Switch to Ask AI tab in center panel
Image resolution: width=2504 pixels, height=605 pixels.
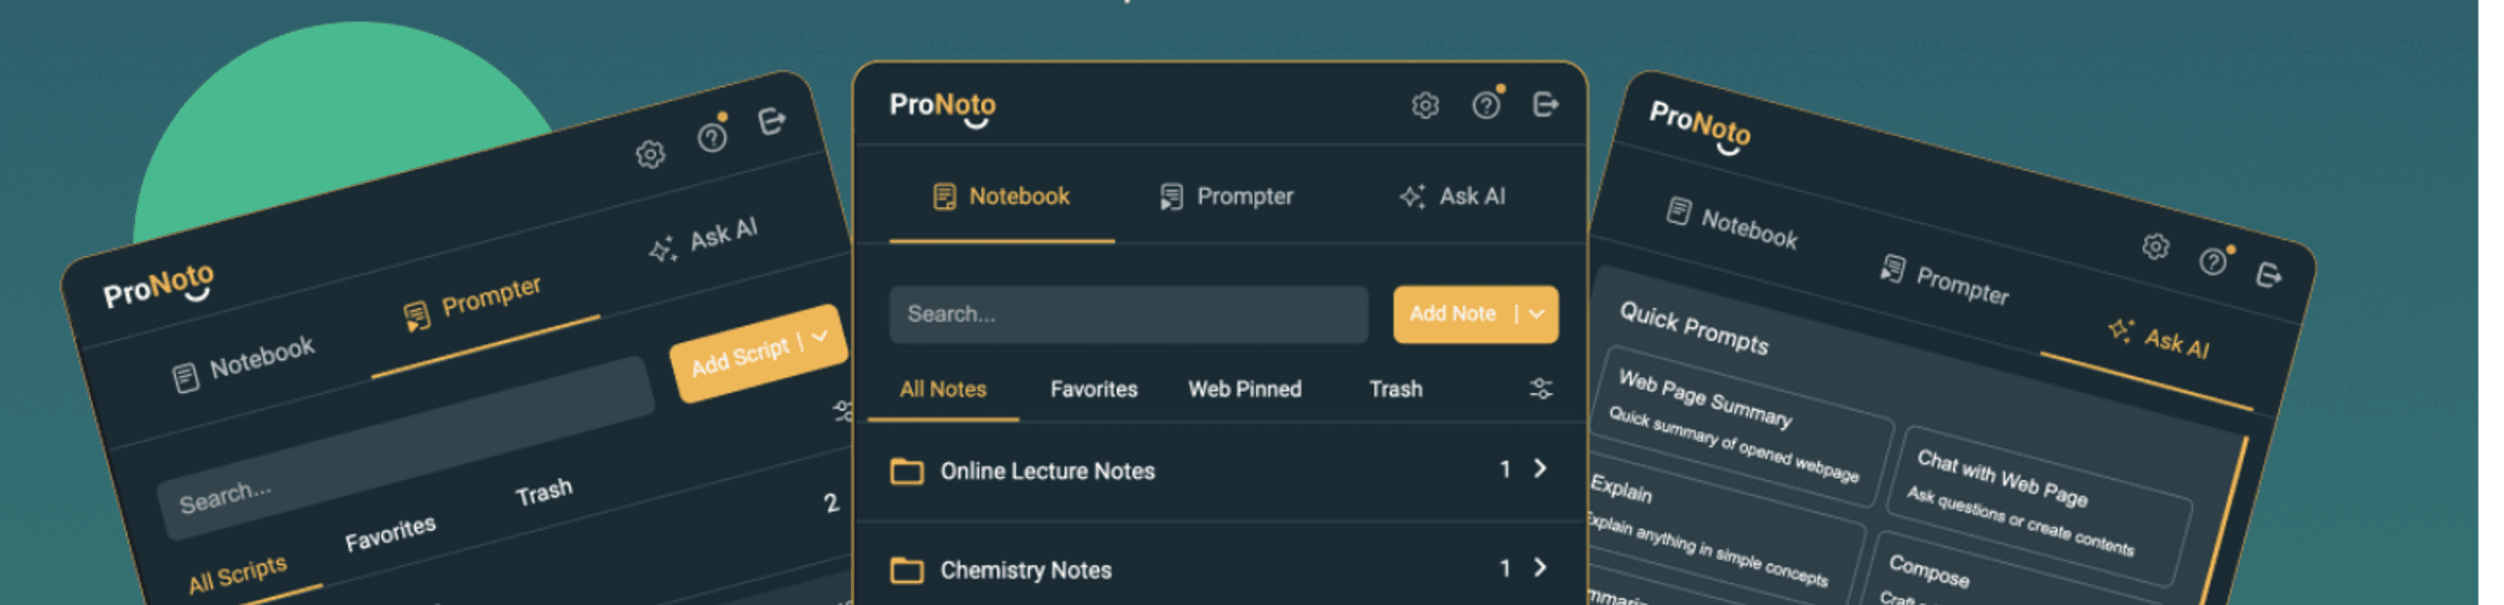1453,196
